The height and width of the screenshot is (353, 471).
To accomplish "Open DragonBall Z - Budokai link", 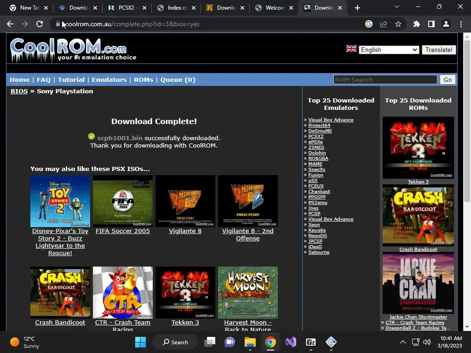I will pyautogui.click(x=418, y=328).
